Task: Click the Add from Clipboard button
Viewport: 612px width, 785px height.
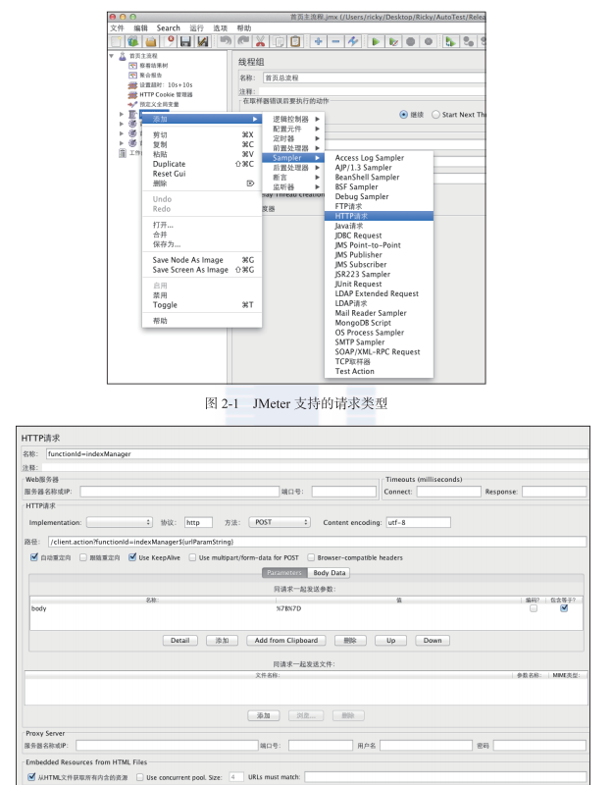Action: [286, 641]
